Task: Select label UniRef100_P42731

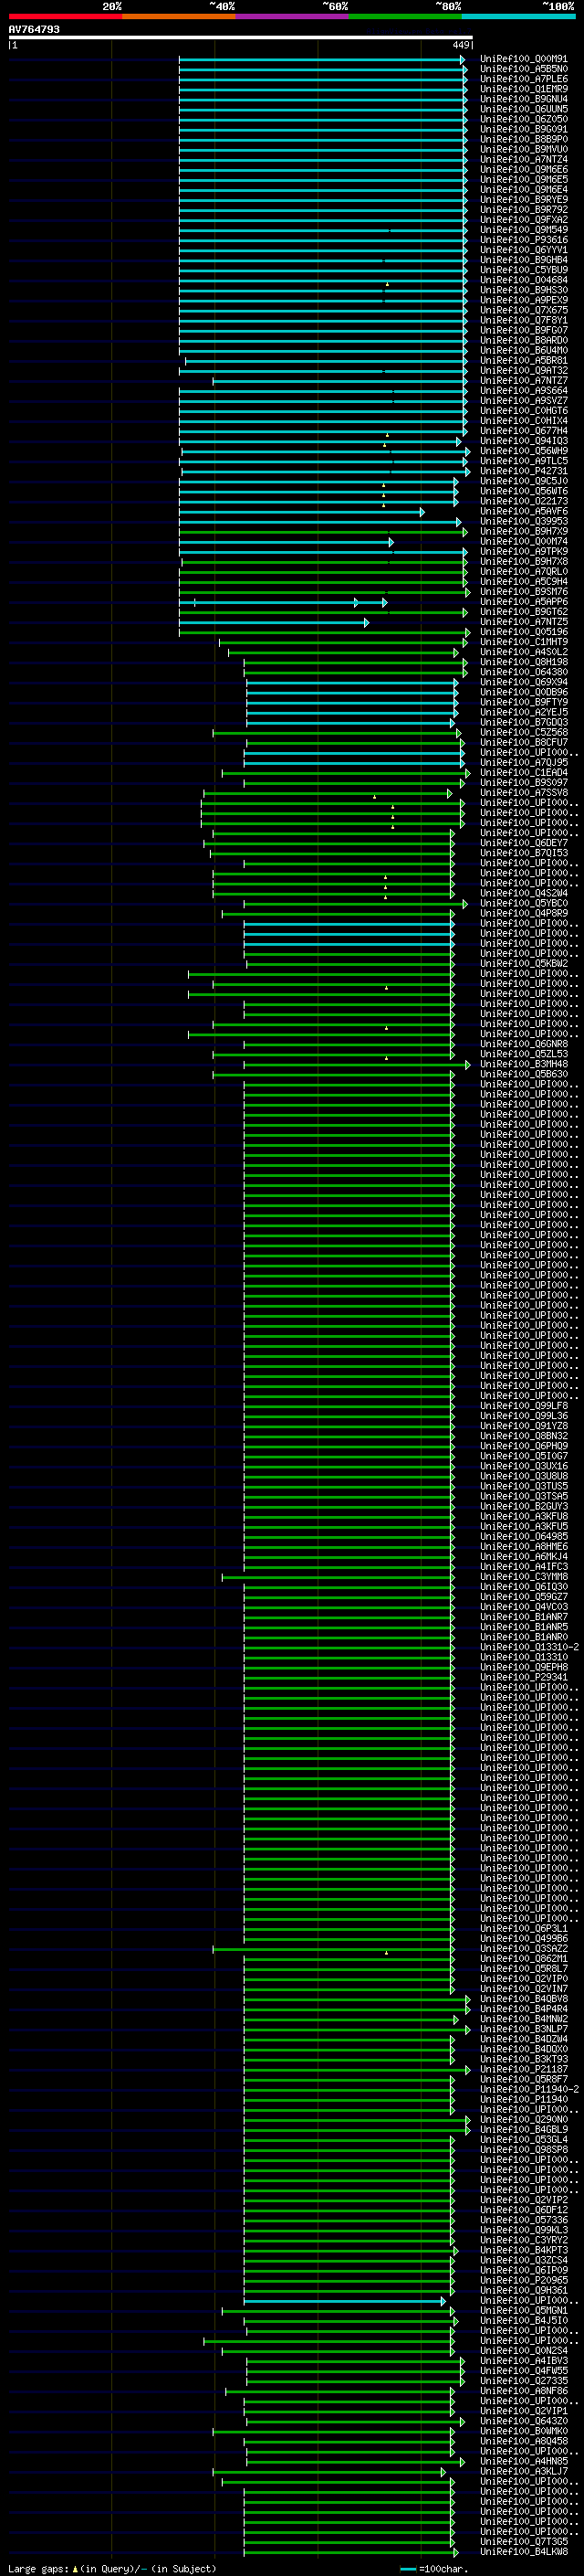Action: 523,471
